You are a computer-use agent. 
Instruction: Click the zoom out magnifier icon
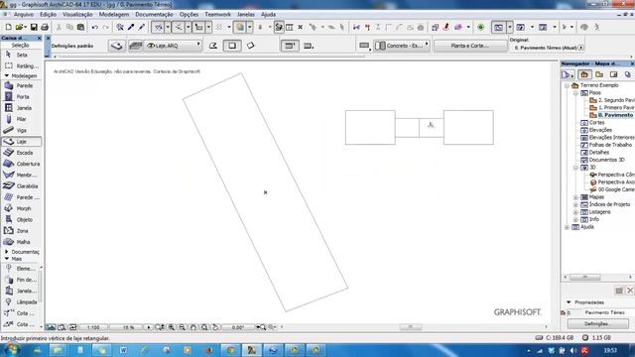(x=183, y=327)
